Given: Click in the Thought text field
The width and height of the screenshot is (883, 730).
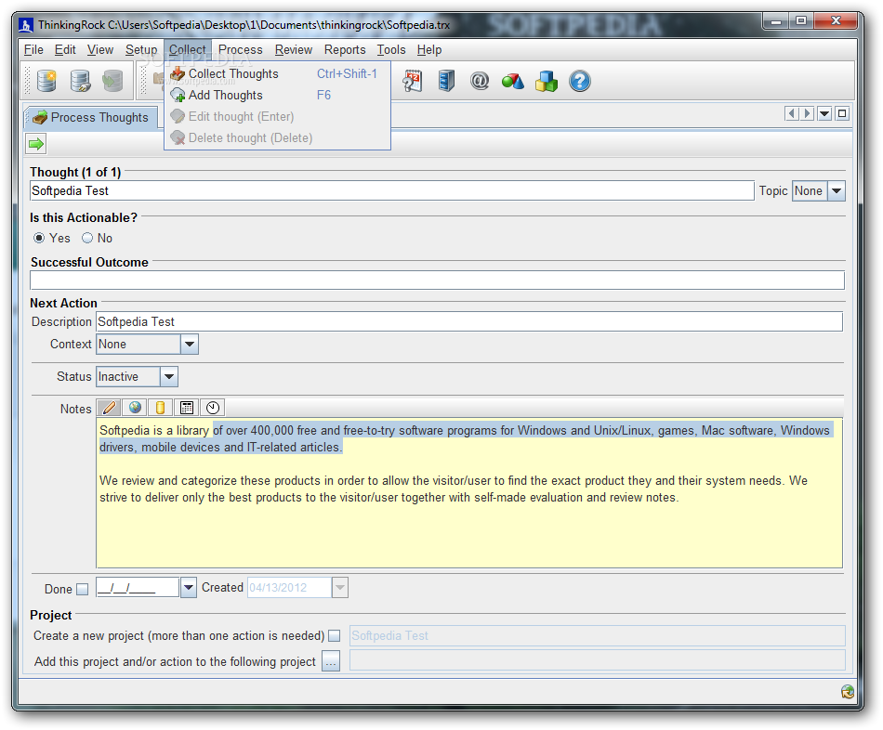Looking at the screenshot, I should coord(392,190).
